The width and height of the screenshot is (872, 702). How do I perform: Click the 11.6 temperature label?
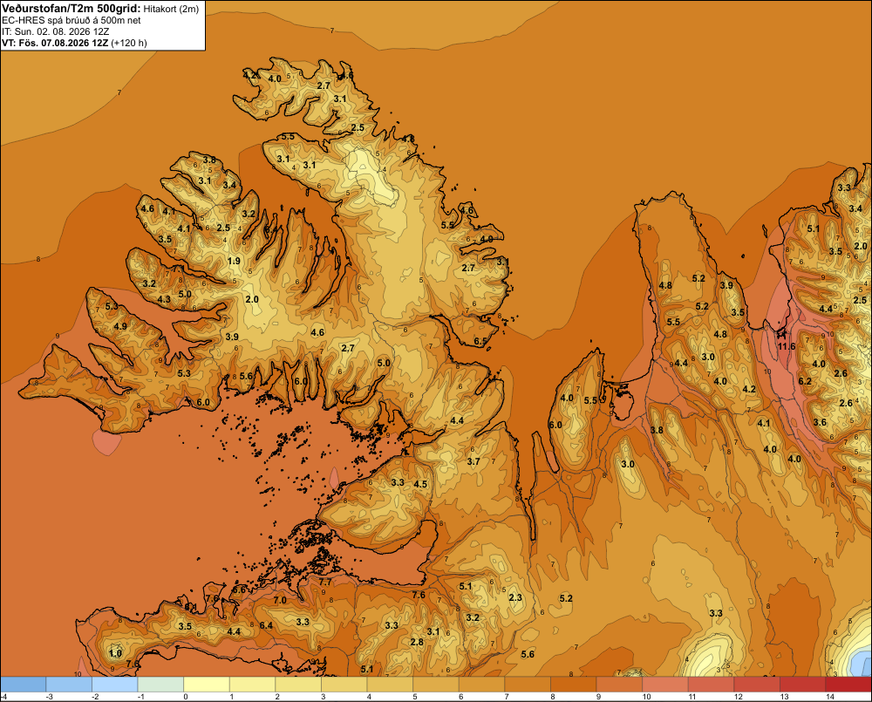coord(787,346)
